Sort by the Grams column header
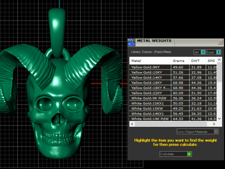 tap(180, 61)
